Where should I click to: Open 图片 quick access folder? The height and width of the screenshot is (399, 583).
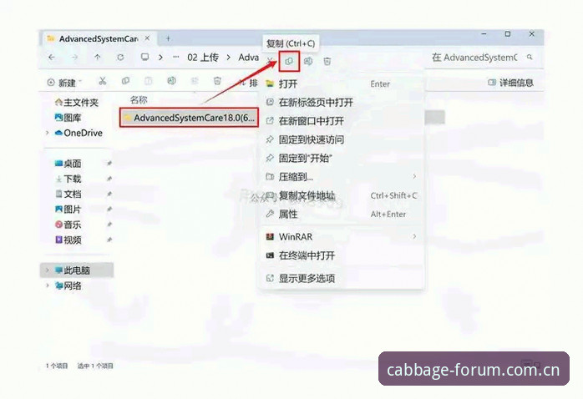(x=68, y=210)
